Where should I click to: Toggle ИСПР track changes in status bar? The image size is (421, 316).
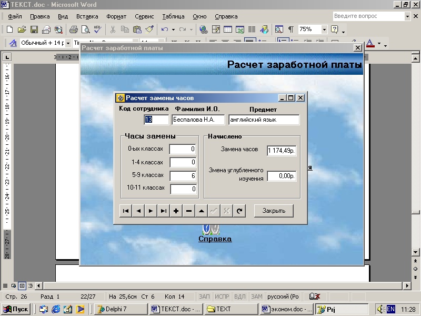click(222, 297)
